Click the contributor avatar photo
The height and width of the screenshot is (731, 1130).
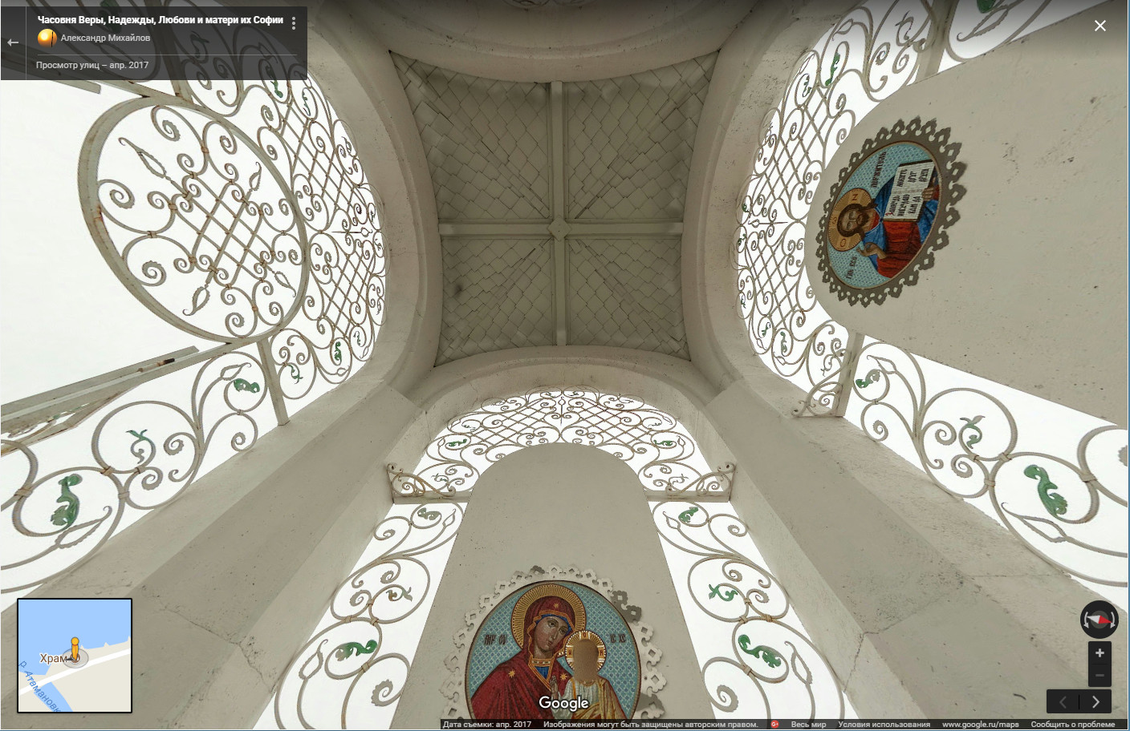[47, 38]
